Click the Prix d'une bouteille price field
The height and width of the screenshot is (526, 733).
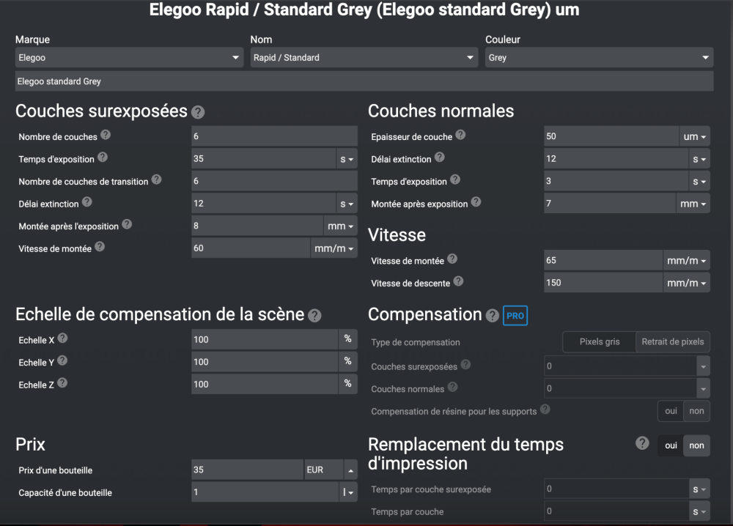pyautogui.click(x=247, y=470)
